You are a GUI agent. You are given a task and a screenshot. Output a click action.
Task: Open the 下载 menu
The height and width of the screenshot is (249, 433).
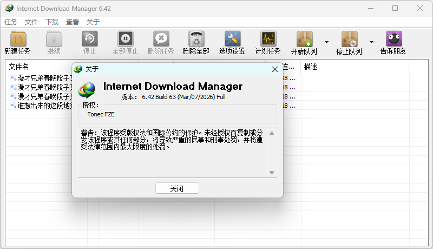point(52,22)
